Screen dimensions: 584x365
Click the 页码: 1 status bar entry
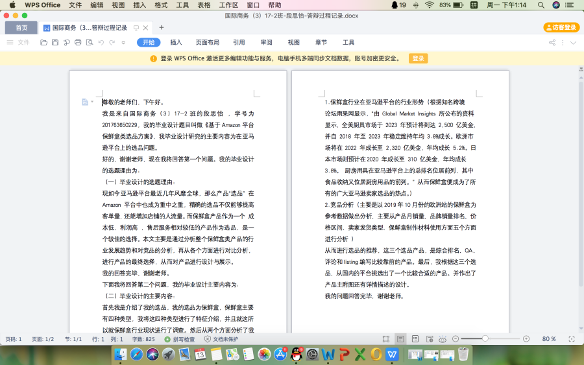(x=14, y=339)
